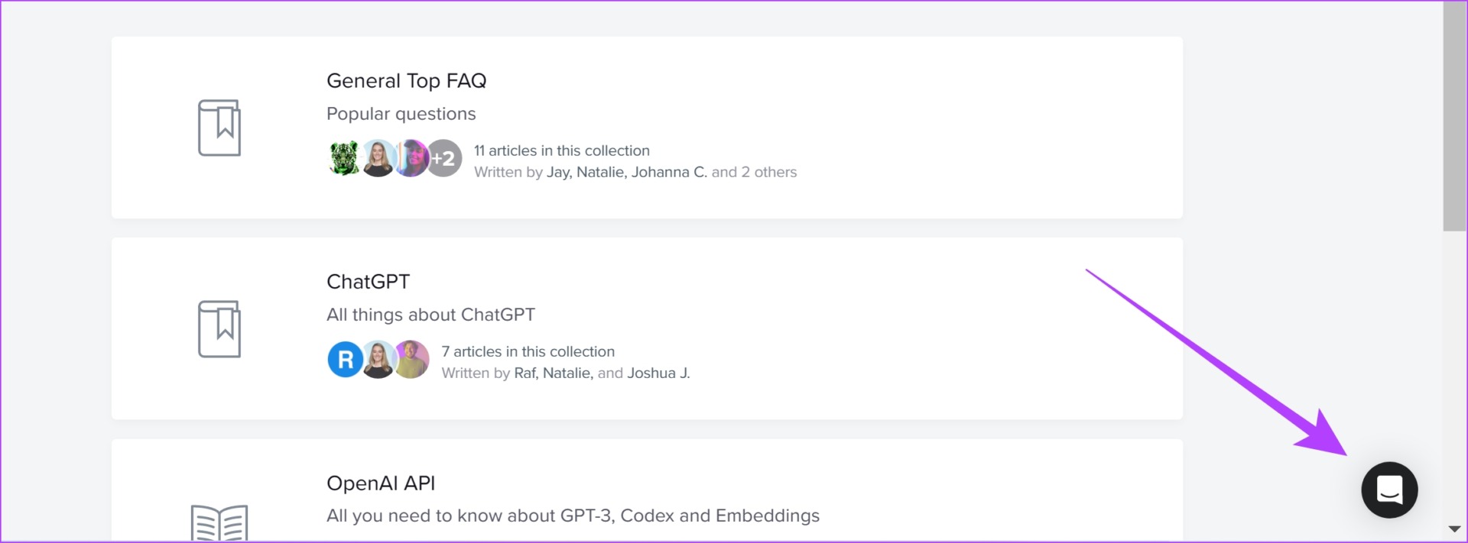Click '7 articles in this collection' text

tap(528, 351)
